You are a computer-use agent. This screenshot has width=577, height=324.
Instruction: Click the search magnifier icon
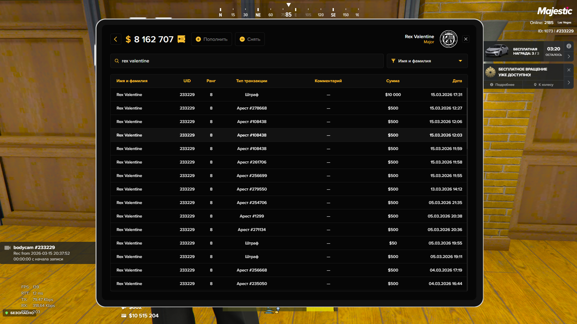117,61
